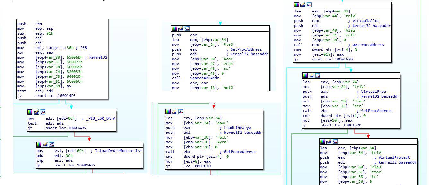This screenshot has width=429, height=185.
Task: Click the edit icon on the LoadLibraryA 'daoL' block
Action: (174, 112)
